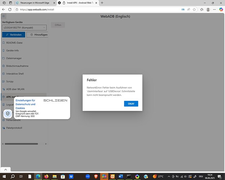
Task: Open Einstellungen für Datenschutz und Cookies link
Action: tap(26, 104)
